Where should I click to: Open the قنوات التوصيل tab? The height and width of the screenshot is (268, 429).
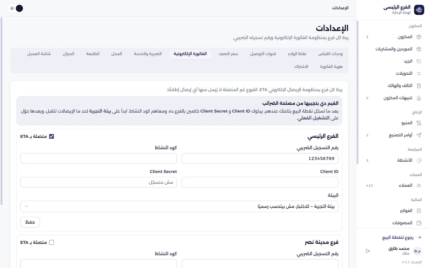[263, 54]
